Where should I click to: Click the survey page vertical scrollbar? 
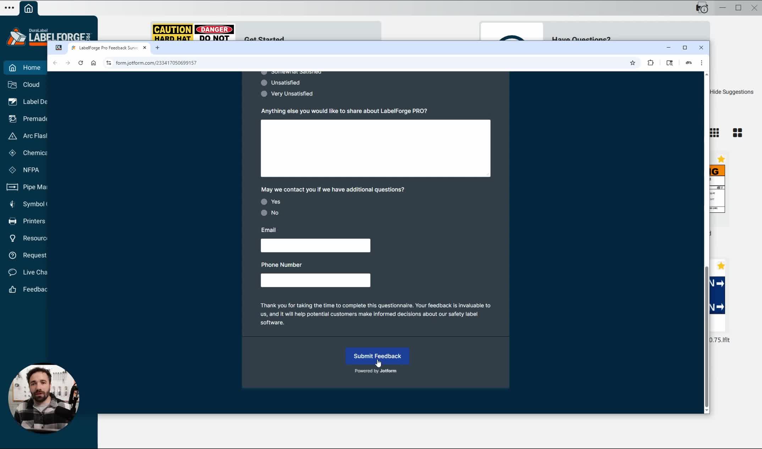706,336
